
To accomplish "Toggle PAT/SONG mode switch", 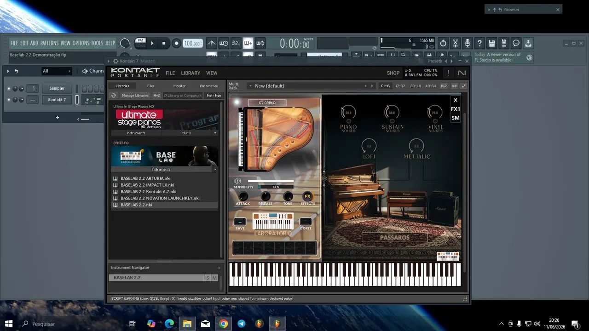I will pos(140,43).
